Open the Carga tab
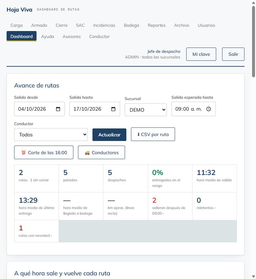This screenshot has height=279, width=256. 16,25
